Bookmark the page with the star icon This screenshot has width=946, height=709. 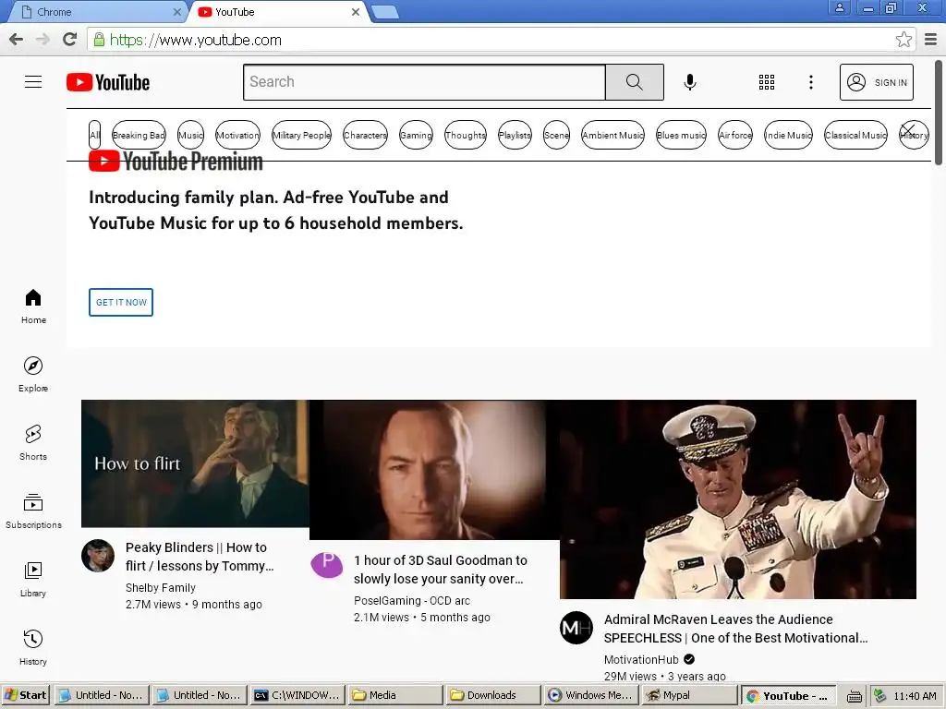click(904, 40)
